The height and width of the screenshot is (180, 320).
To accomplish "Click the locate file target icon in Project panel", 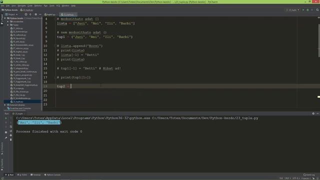I will tap(26, 14).
